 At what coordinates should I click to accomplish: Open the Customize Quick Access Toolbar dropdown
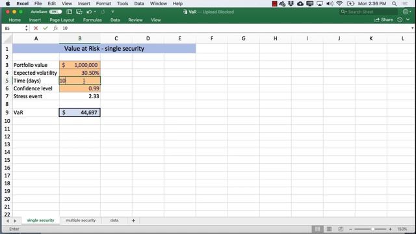[x=112, y=12]
